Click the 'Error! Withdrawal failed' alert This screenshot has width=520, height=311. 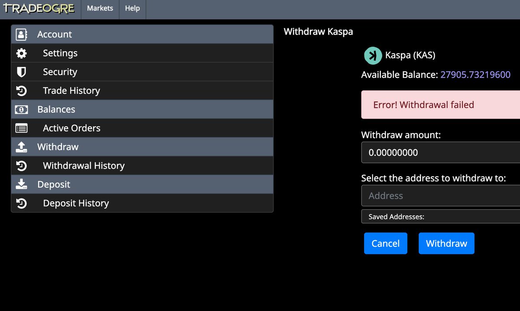point(441,104)
